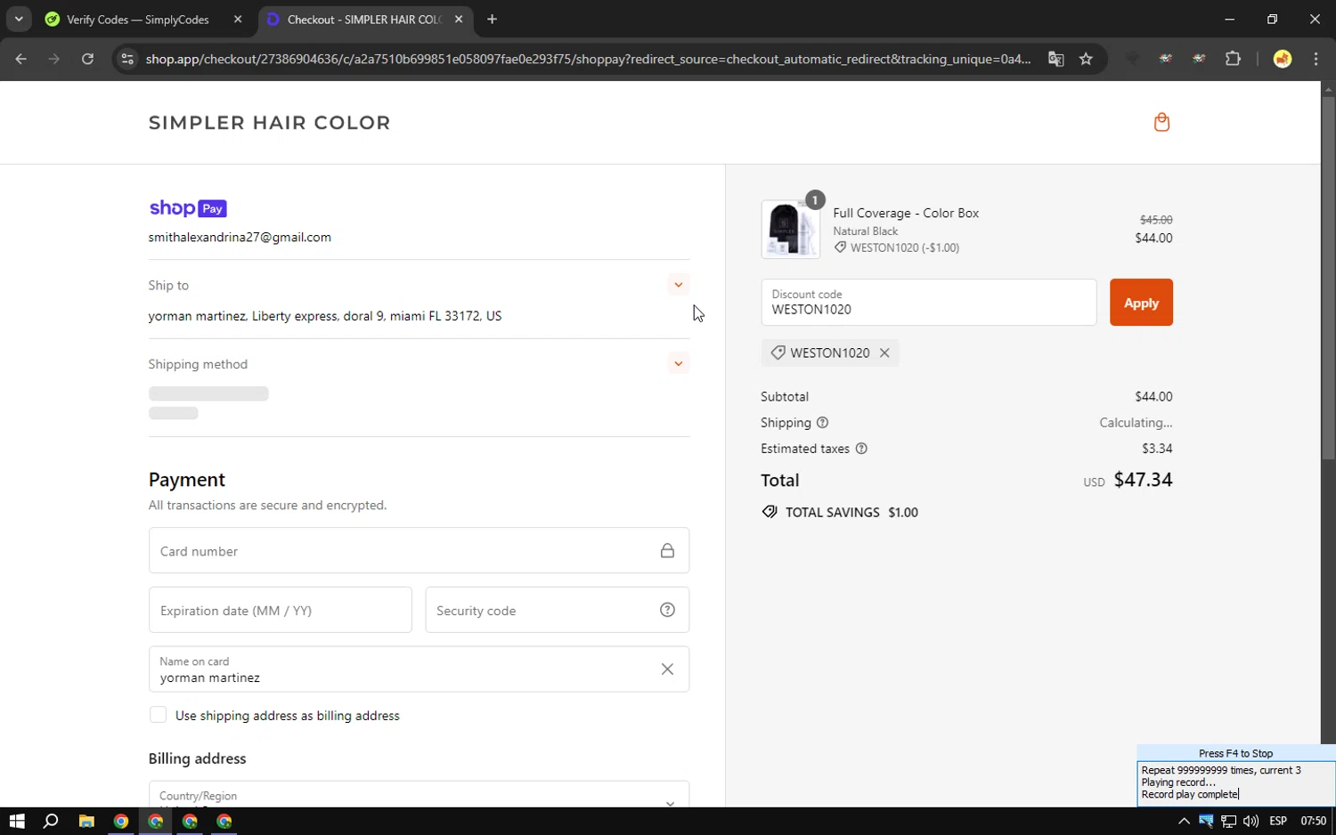Remove the WESTON1020 discount tag
The image size is (1336, 835).
884,353
